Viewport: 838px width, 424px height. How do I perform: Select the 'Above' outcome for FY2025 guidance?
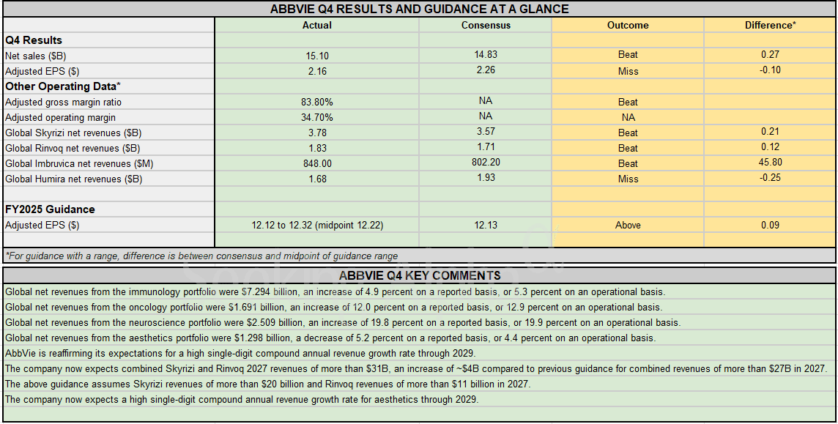628,226
